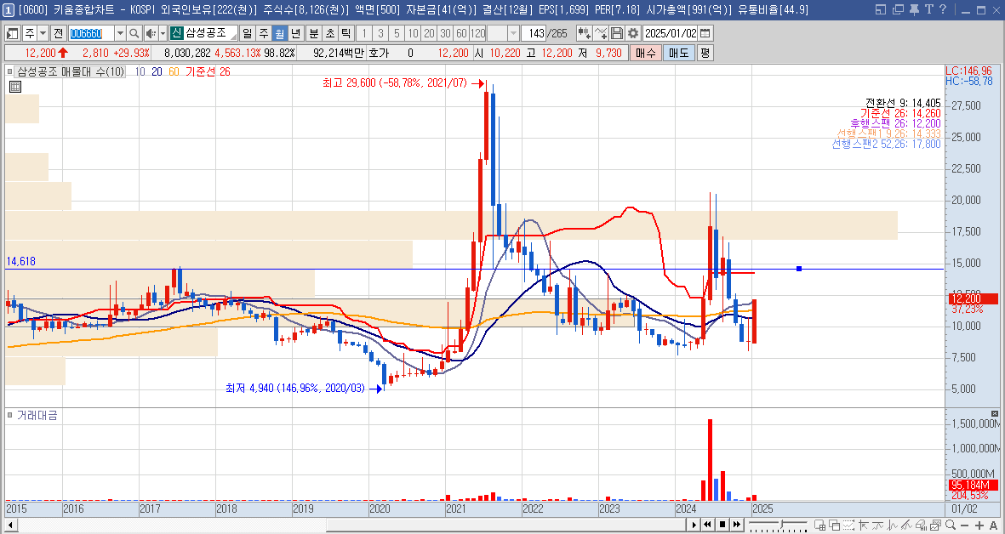Click the stop button in bottom bar
Image resolution: width=1005 pixels, height=534 pixels.
722,525
